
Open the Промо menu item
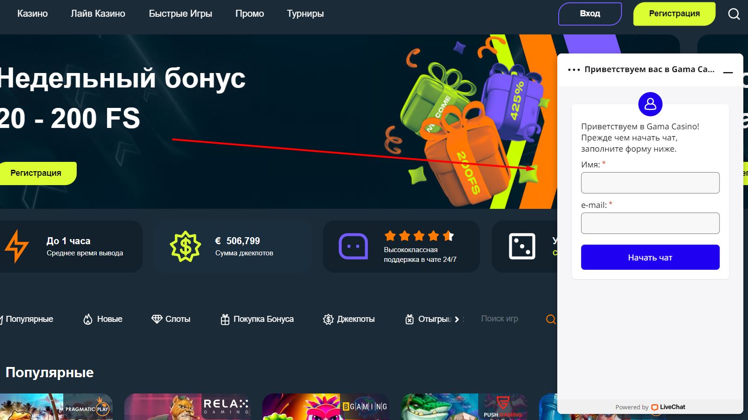[249, 13]
